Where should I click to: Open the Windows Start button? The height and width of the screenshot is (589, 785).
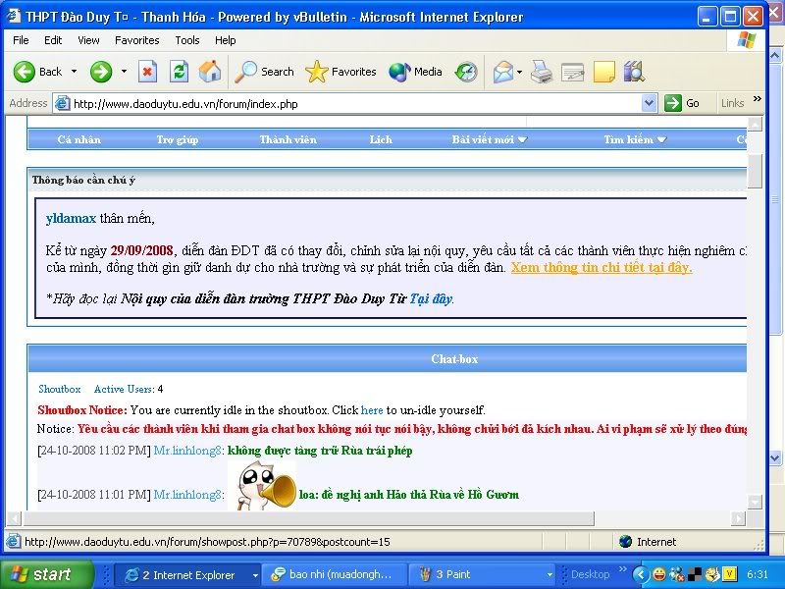39,574
